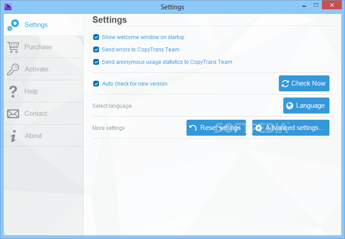Close the Settings window
345x239 pixels.
point(332,5)
